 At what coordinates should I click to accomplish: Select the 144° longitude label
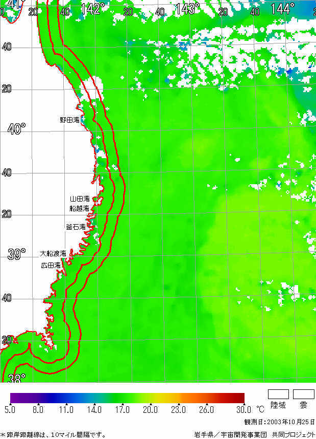283,9
